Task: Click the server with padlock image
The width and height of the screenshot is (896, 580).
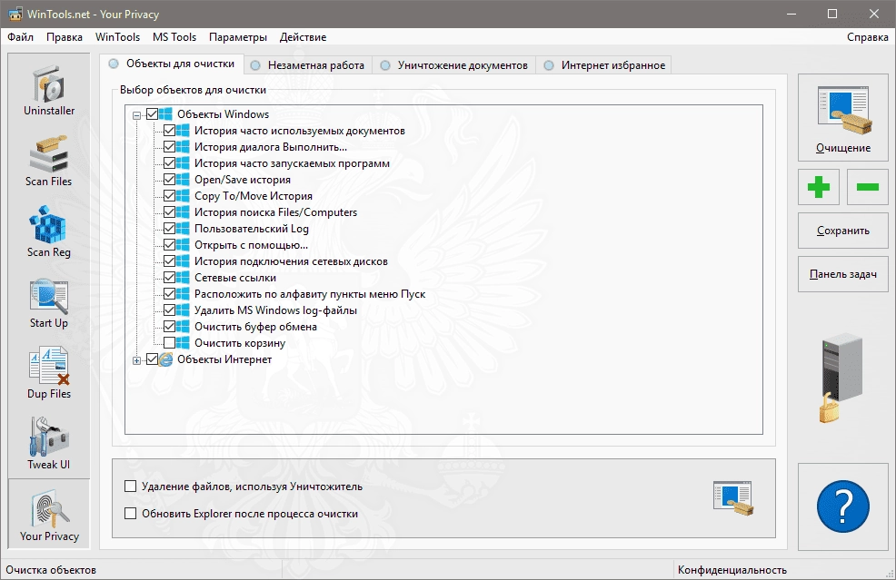Action: point(841,378)
